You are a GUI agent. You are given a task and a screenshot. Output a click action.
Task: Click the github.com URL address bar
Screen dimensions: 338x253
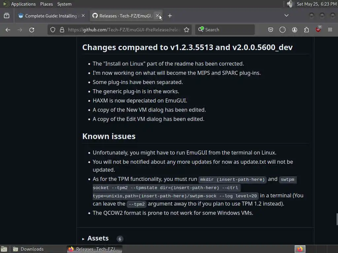tap(123, 30)
